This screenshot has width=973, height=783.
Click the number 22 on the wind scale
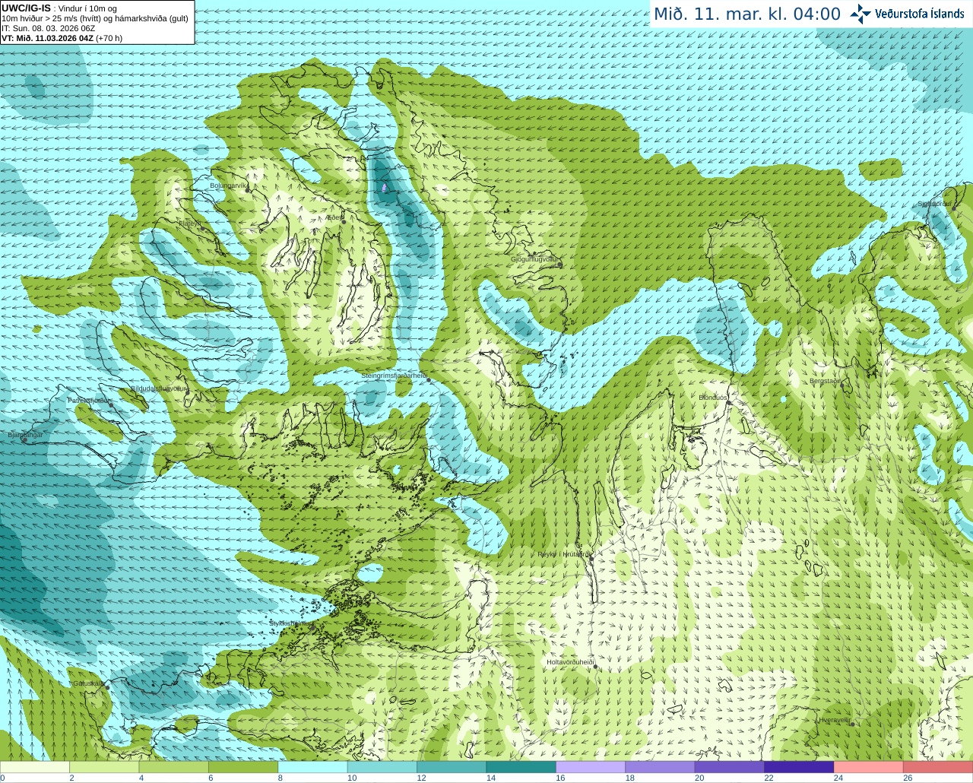click(x=769, y=778)
